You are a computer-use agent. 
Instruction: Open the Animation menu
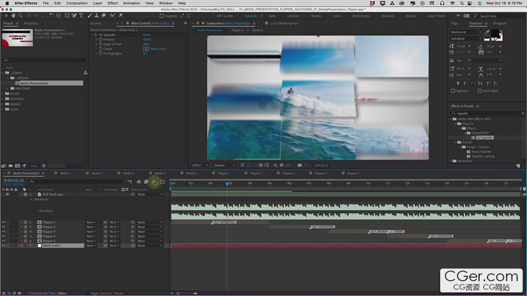click(131, 3)
